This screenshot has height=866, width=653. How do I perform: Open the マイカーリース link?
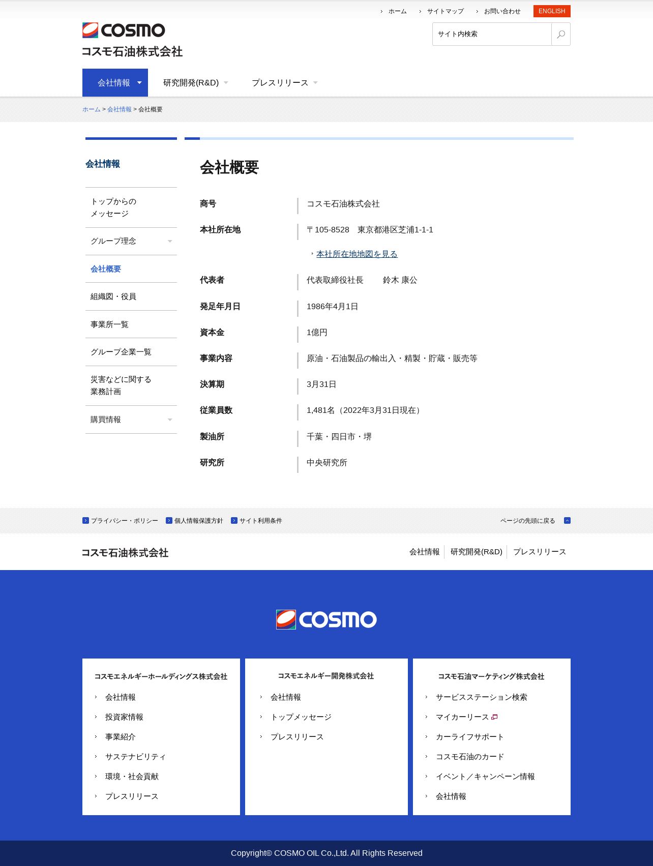(462, 717)
